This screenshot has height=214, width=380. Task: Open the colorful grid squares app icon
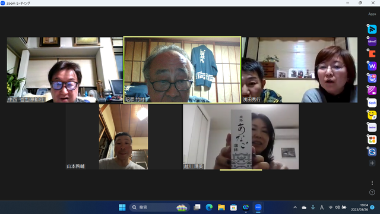(x=372, y=140)
